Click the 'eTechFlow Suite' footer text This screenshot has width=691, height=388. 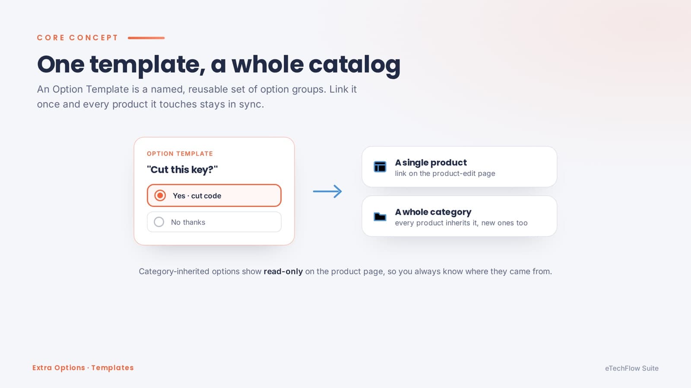[632, 368]
